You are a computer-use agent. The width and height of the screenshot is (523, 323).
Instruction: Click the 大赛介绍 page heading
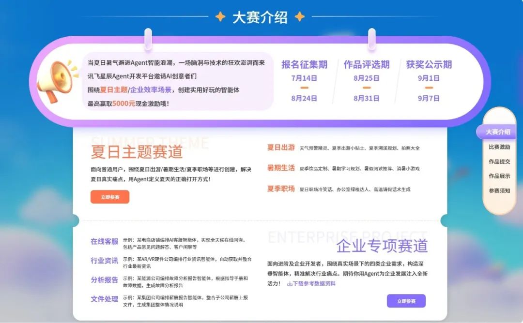(260, 17)
